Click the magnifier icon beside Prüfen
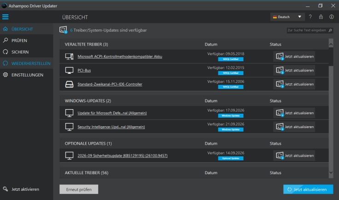This screenshot has height=200, width=339. coord(6,40)
